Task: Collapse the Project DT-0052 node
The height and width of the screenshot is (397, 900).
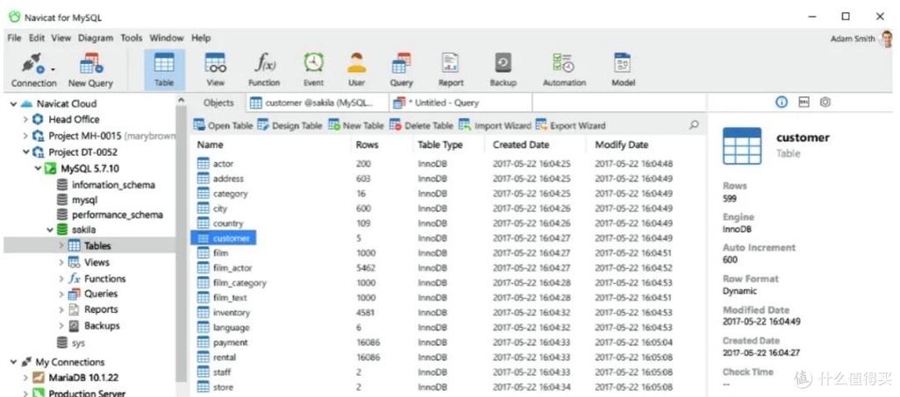Action: (x=25, y=152)
